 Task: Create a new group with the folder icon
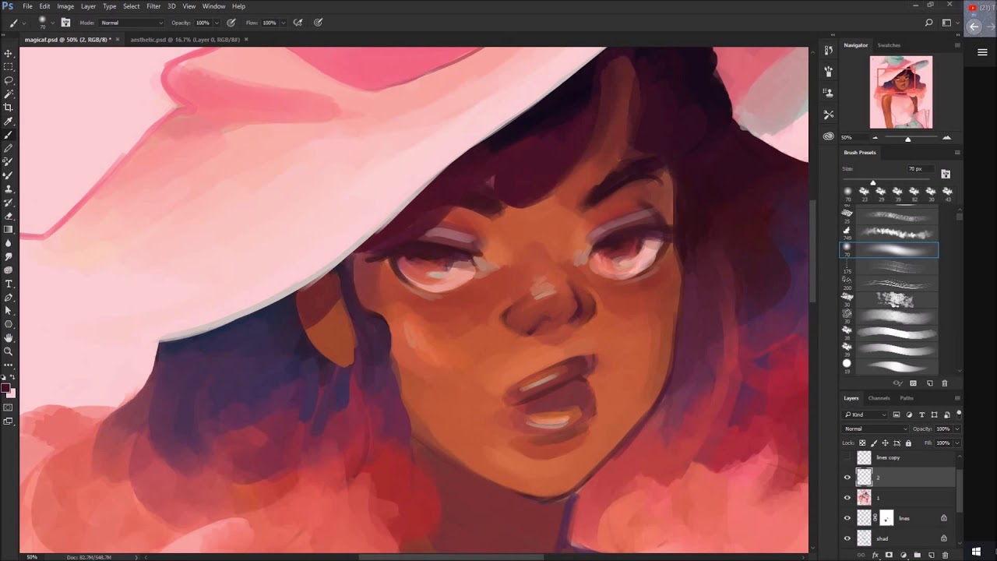(x=917, y=555)
